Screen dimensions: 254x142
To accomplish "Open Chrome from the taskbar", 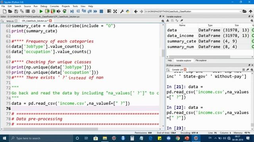I will point(178,138).
